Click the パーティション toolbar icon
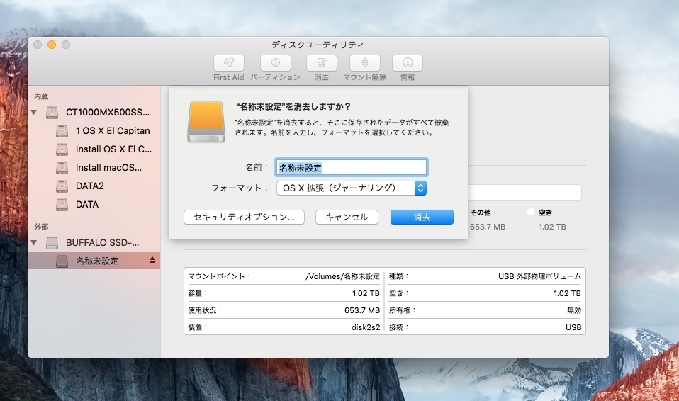Screen dimensions: 679x401 click(275, 63)
